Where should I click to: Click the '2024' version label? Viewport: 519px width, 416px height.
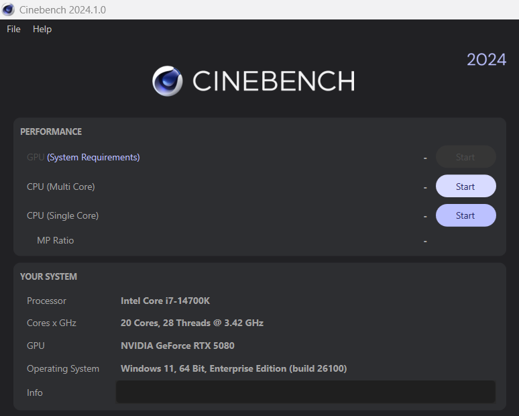486,60
